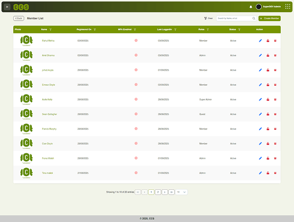This screenshot has width=294, height=222.
Task: Open the apps grid menu
Action: click(288, 7)
